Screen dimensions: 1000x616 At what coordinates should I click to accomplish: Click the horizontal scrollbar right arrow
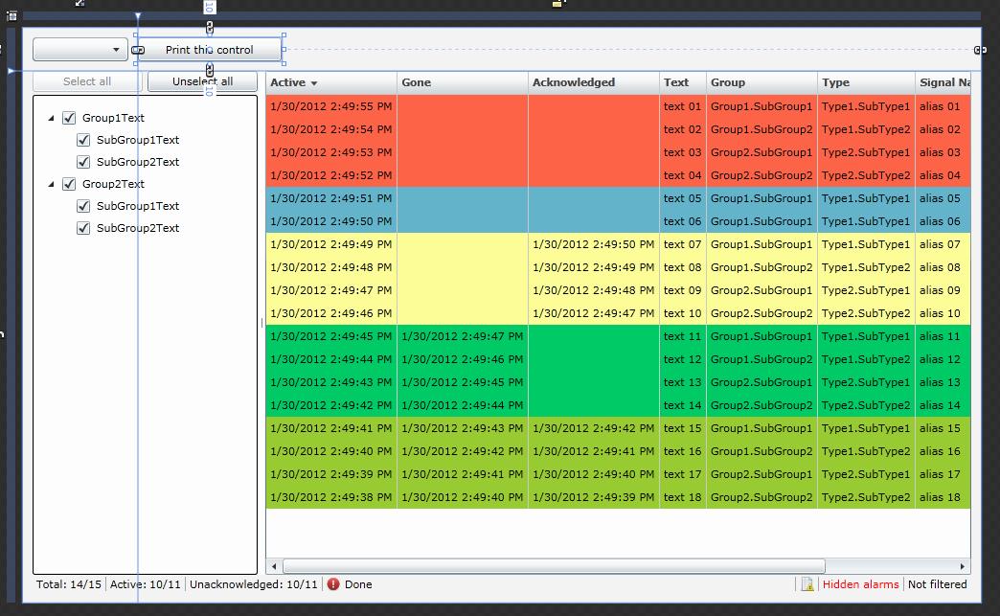(x=963, y=566)
